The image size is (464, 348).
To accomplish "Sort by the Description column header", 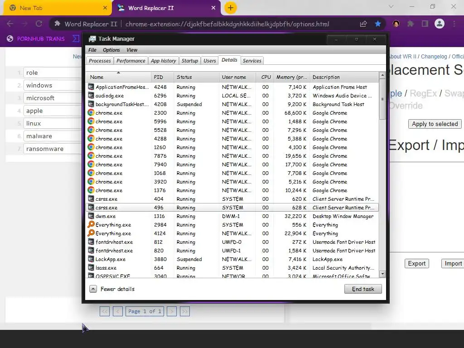I will [x=344, y=77].
